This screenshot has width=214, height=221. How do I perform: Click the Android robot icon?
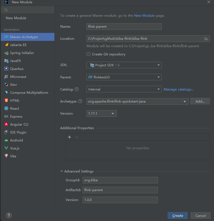(6, 140)
